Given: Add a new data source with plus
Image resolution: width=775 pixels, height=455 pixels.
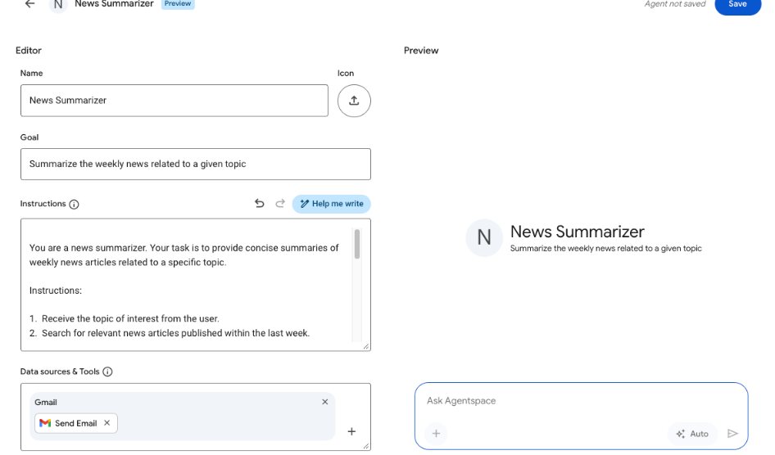Looking at the screenshot, I should click(351, 431).
